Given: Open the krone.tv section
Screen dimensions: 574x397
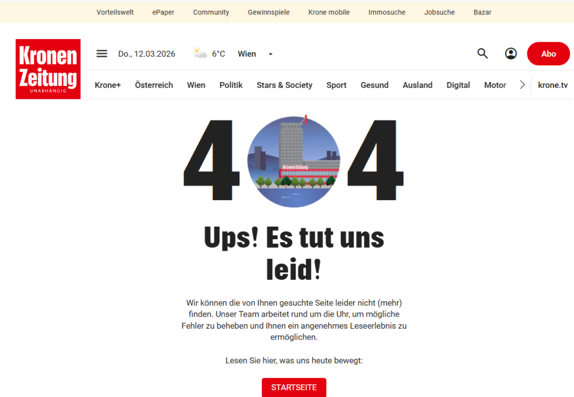Looking at the screenshot, I should 553,84.
